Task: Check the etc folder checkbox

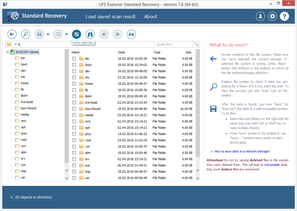Action: [x=74, y=77]
